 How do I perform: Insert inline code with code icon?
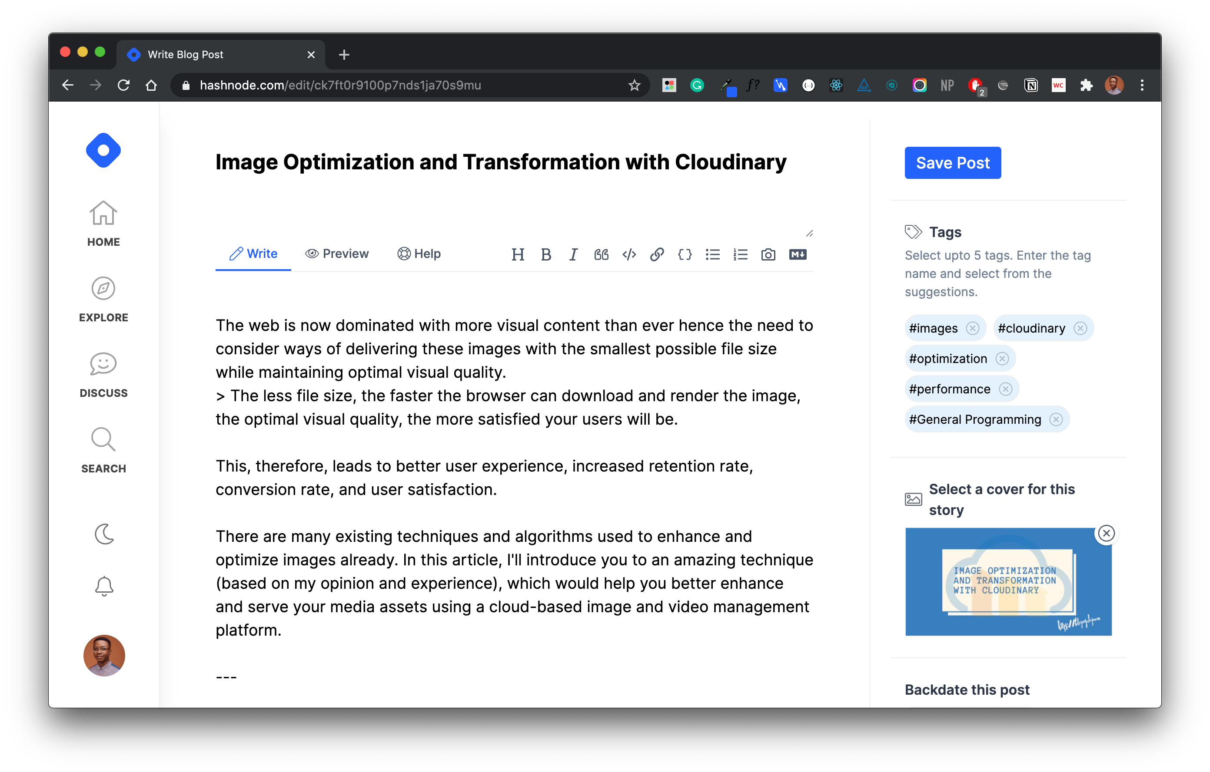point(629,254)
